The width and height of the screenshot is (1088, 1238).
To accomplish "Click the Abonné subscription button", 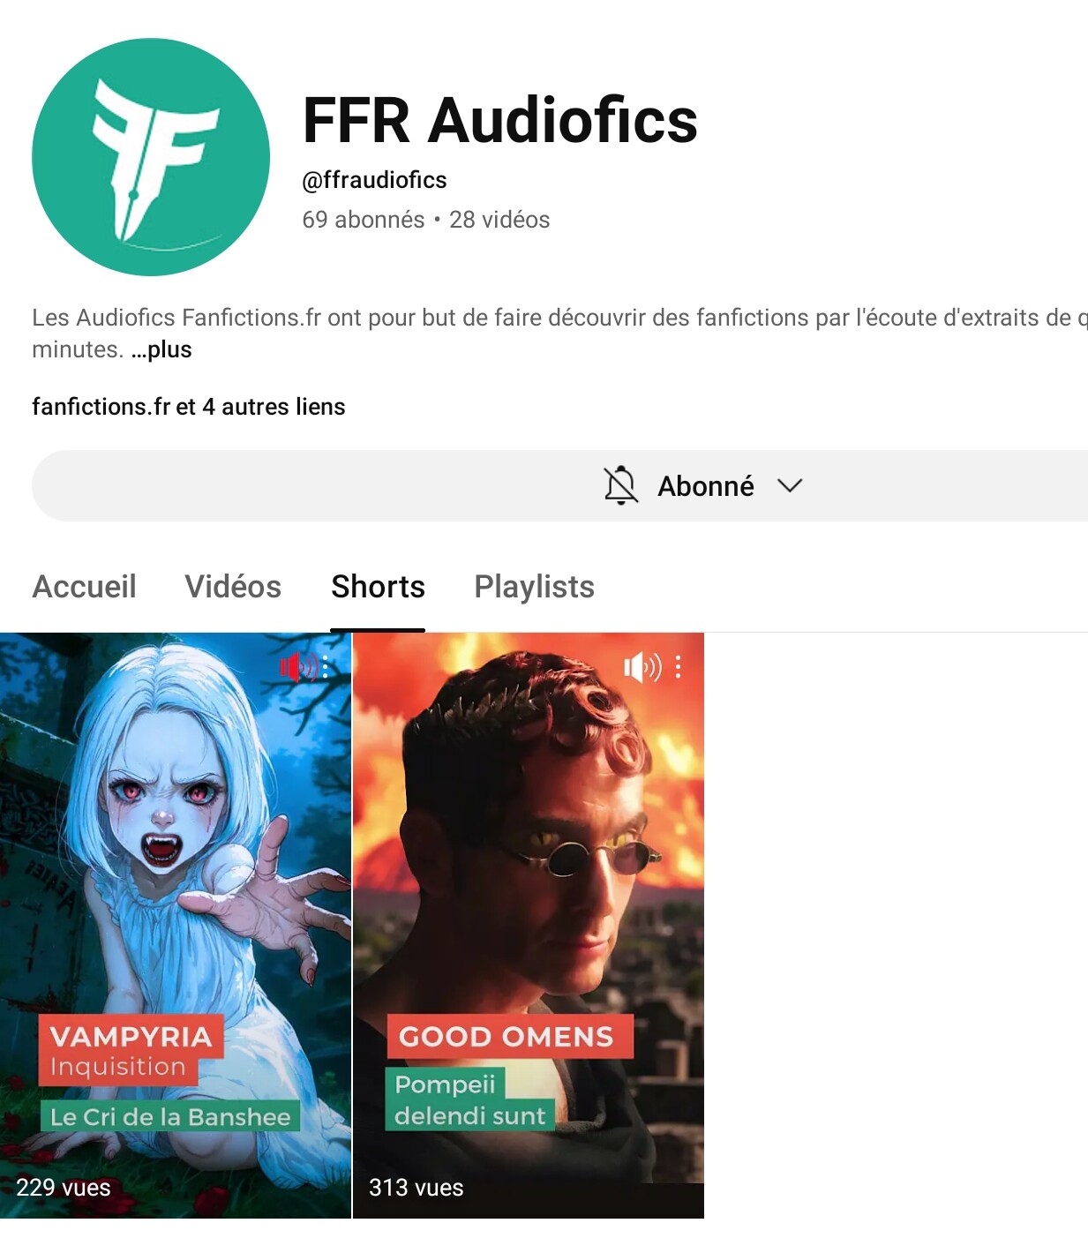I will pyautogui.click(x=559, y=485).
